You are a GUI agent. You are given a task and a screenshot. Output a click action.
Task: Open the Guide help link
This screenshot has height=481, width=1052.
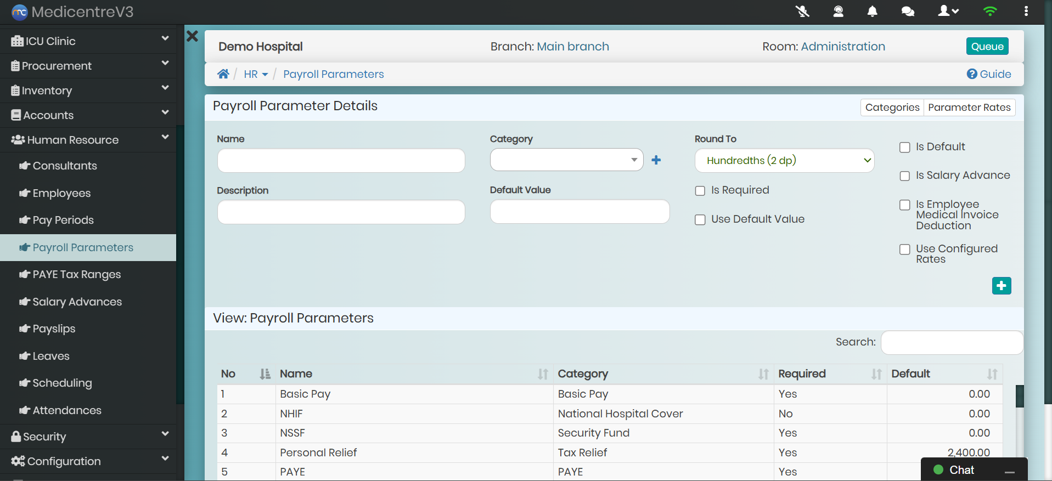[x=989, y=74]
